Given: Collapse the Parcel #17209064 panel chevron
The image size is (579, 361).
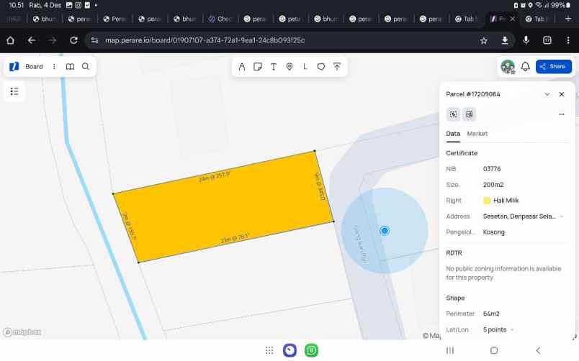Looking at the screenshot, I should (x=547, y=94).
